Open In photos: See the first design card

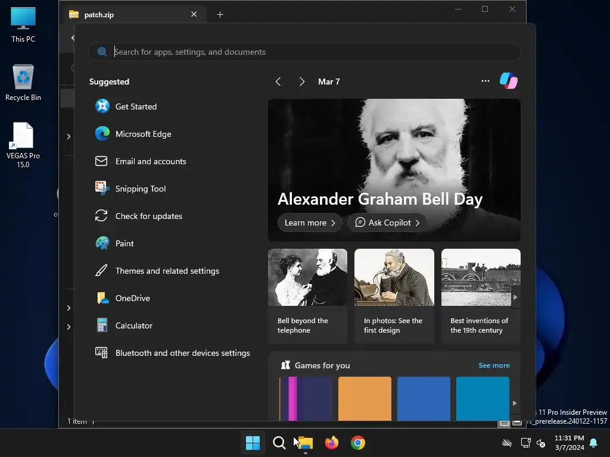tap(394, 296)
